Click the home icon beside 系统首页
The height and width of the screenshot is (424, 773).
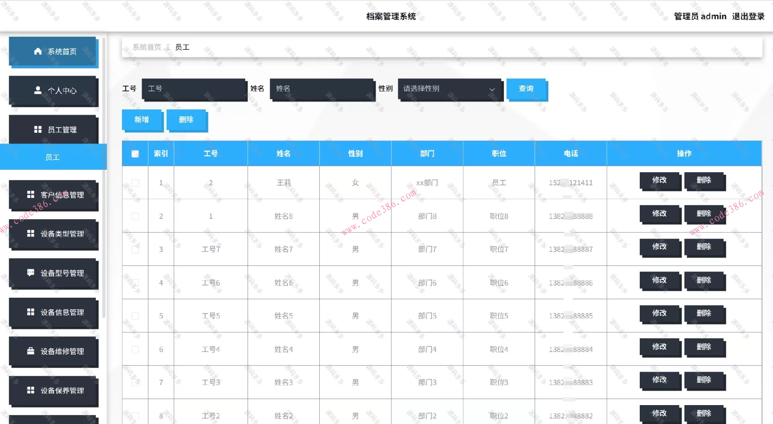tap(38, 51)
